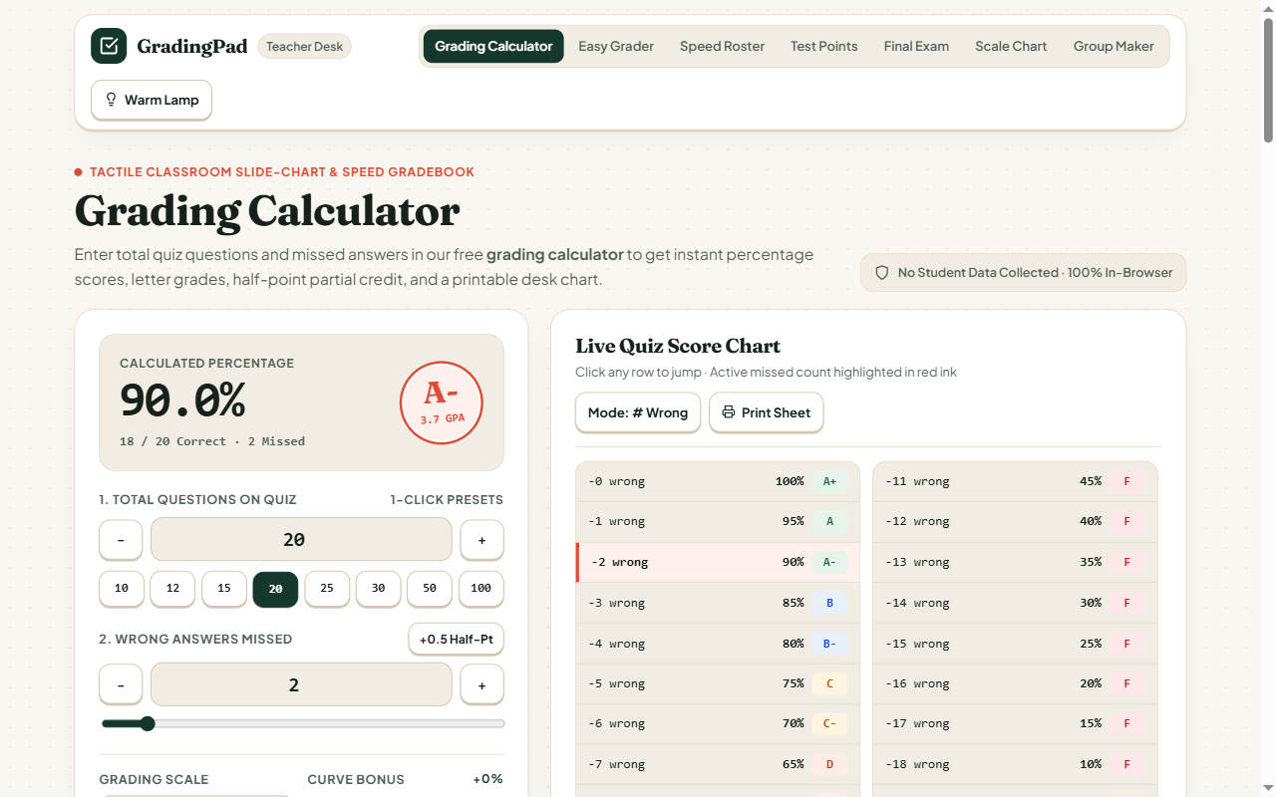Click the page vertical scrollbar
This screenshot has height=797, width=1276.
click(1268, 80)
